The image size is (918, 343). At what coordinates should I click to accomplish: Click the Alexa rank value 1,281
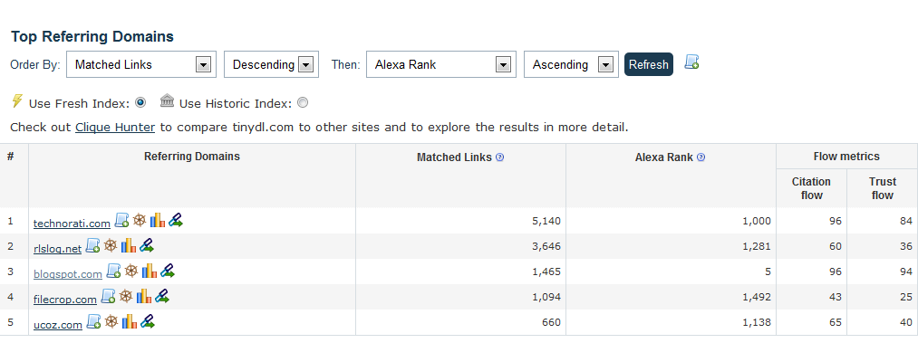757,246
